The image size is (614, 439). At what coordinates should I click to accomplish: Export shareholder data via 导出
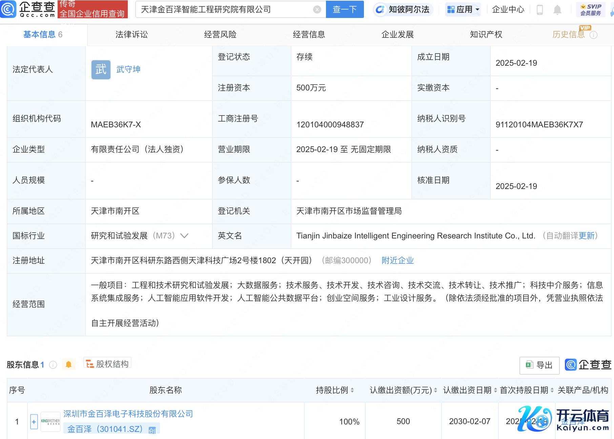(539, 365)
